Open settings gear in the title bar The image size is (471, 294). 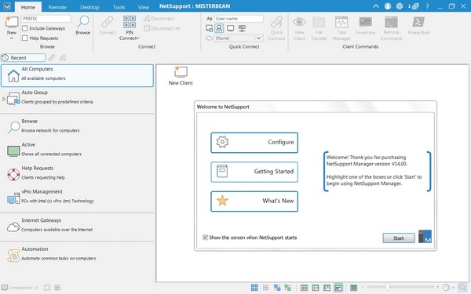click(x=400, y=6)
